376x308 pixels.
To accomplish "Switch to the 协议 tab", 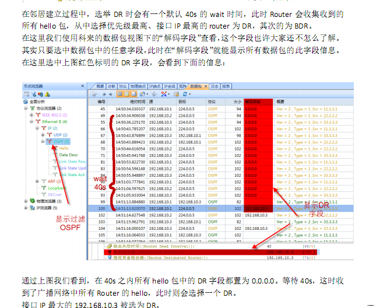I will (x=123, y=86).
